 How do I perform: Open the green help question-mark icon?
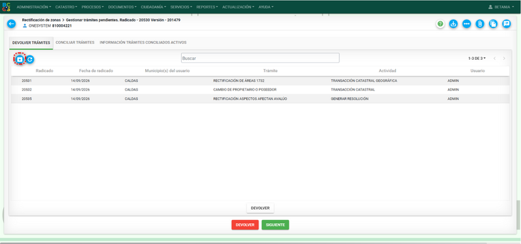(x=440, y=24)
